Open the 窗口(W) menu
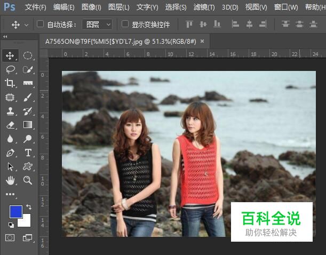Screen dimensions: 326x255 286,7
